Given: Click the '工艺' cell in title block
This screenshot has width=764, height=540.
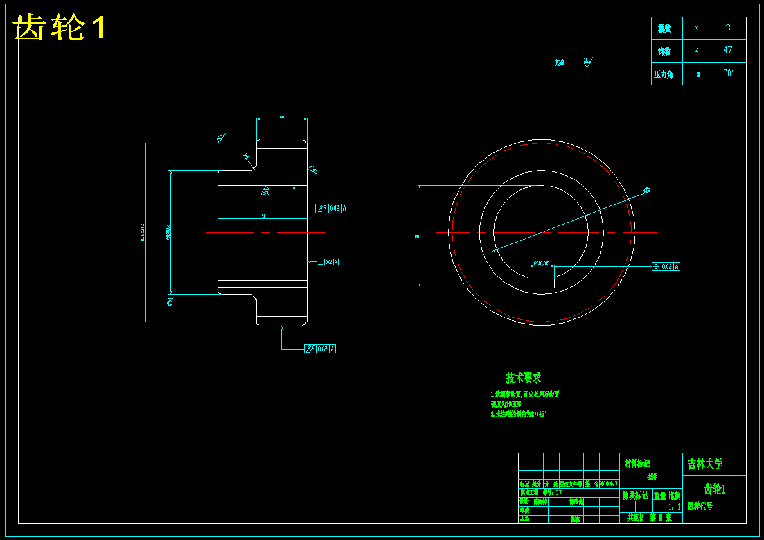Looking at the screenshot, I should (524, 518).
